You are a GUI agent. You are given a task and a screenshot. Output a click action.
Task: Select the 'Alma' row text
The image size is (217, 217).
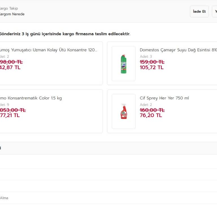(4, 198)
